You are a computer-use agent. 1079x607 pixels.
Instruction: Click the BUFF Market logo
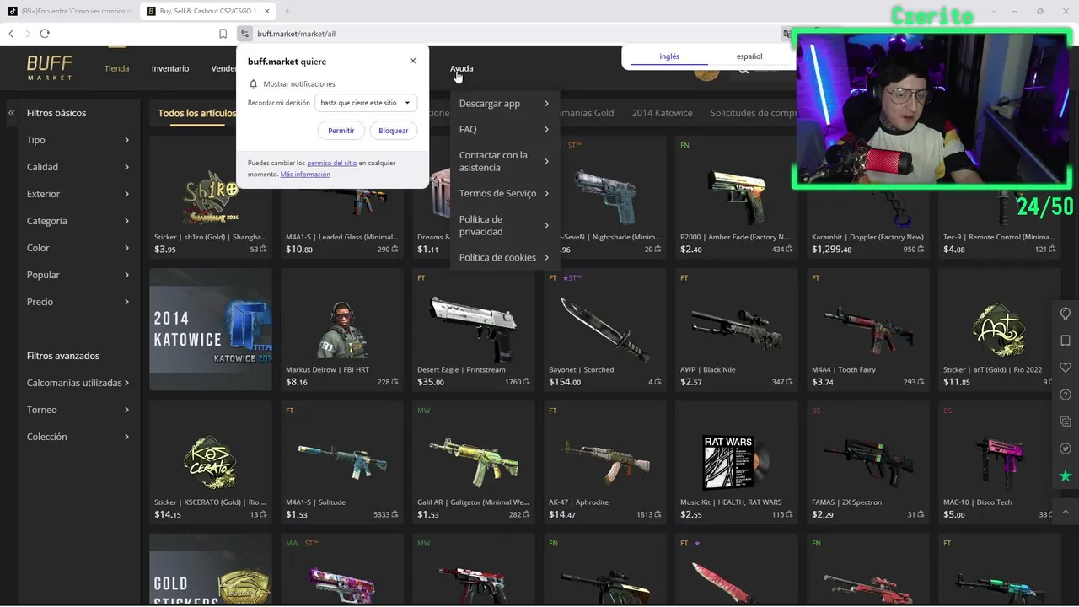pos(50,67)
